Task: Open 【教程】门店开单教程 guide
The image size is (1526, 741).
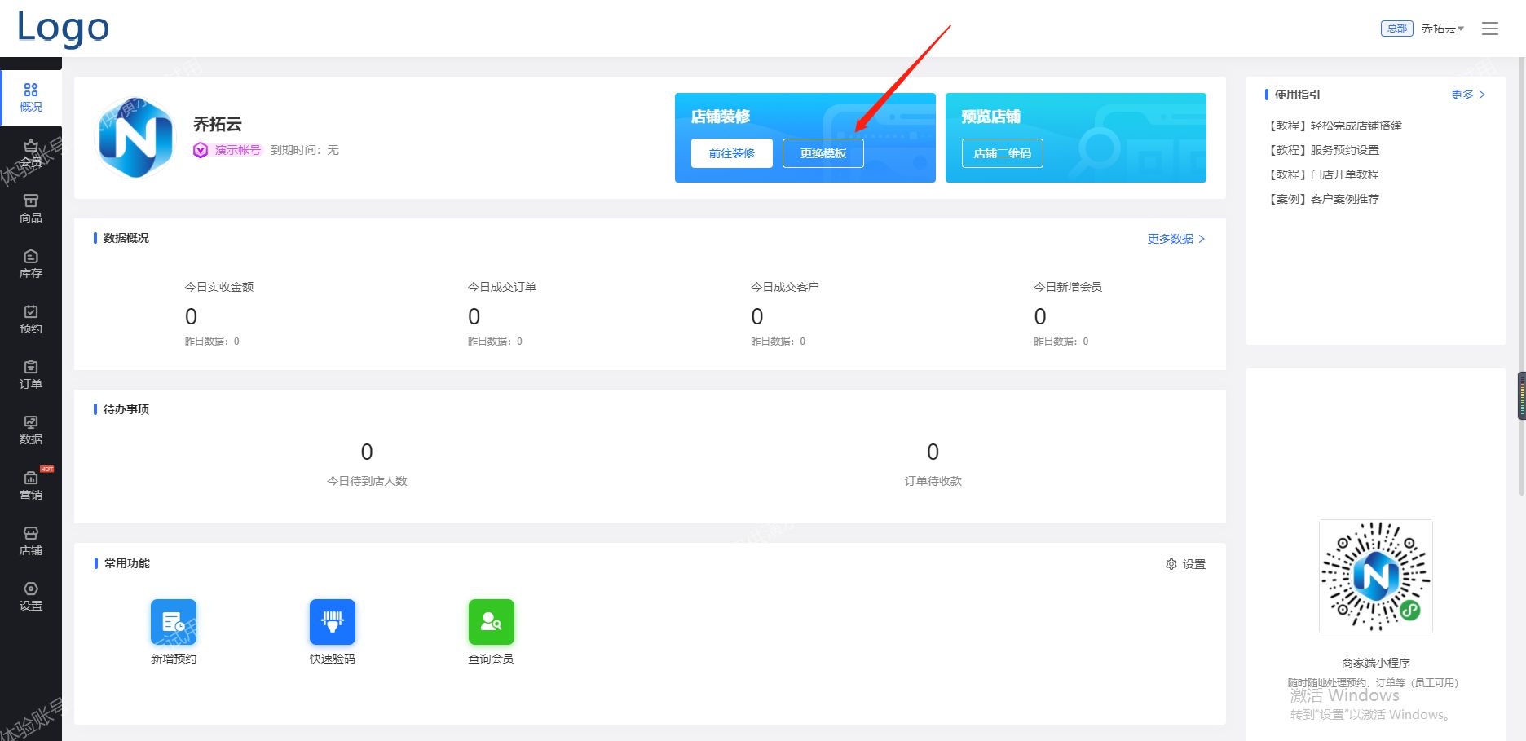Action: coord(1322,174)
